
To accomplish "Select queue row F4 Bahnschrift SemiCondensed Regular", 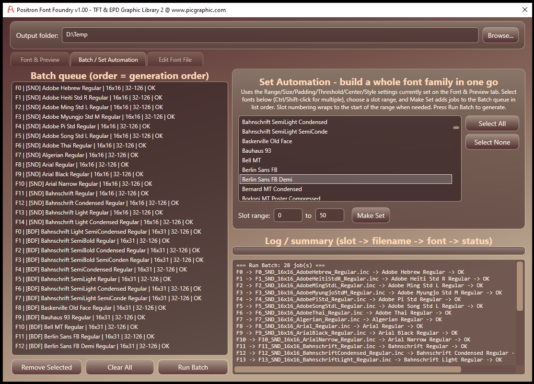I will [x=119, y=269].
